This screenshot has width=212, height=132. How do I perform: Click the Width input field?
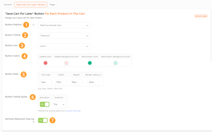(x=61, y=82)
